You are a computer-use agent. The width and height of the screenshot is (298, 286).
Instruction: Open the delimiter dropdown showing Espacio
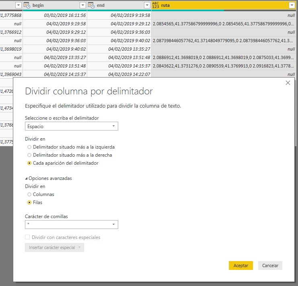pos(71,126)
